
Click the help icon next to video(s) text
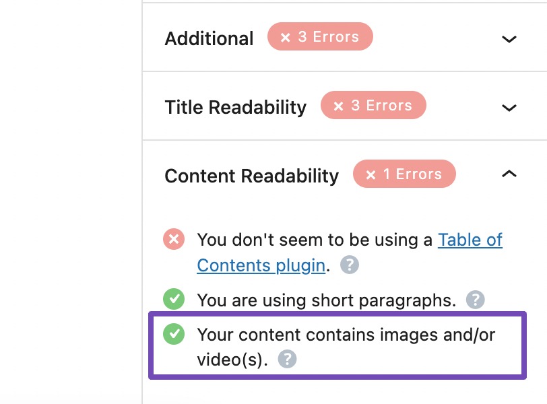288,359
